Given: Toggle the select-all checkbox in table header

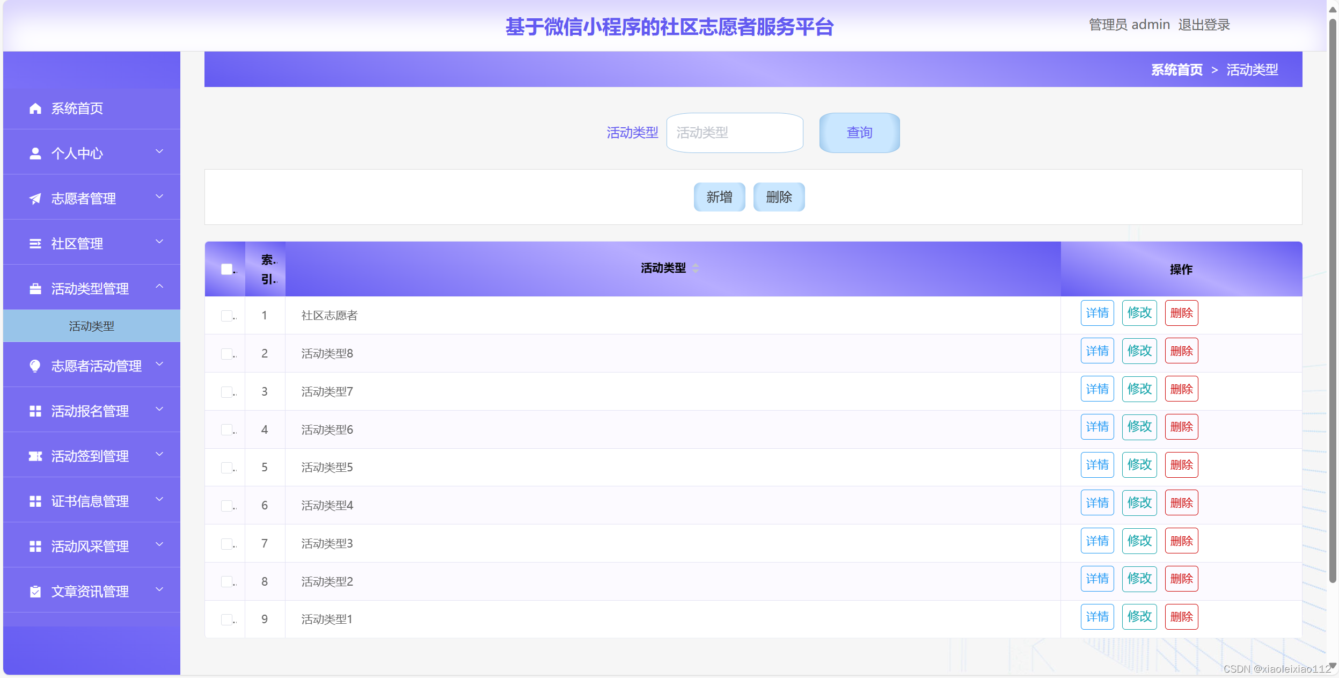Looking at the screenshot, I should [226, 269].
